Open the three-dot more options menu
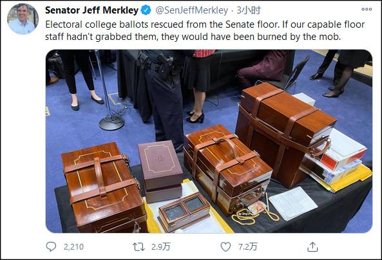Screen dimensions: 382x260 tap(367, 9)
